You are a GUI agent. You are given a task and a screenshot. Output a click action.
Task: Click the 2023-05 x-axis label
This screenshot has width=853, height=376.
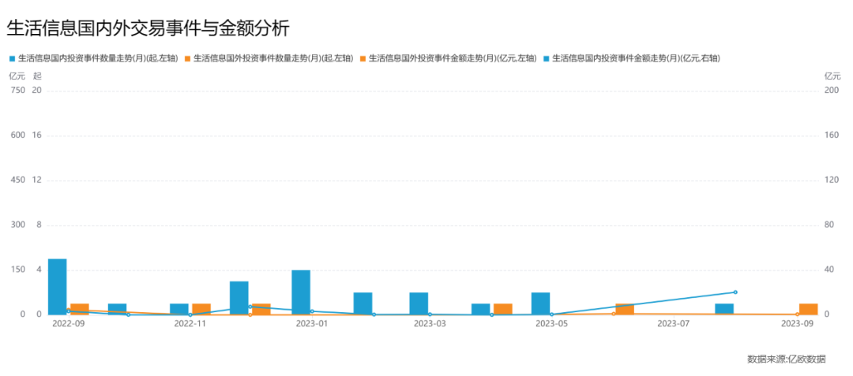pos(551,323)
